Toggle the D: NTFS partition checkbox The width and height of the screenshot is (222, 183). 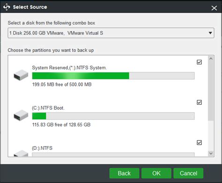[199, 142]
